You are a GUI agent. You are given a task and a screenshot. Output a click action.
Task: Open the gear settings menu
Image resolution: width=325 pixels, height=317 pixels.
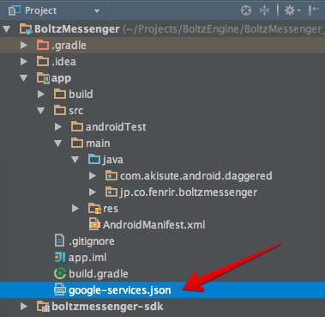[292, 10]
